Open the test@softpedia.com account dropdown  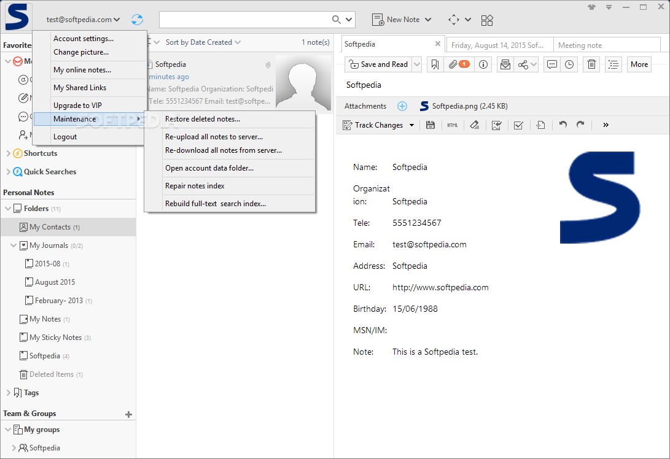(x=83, y=20)
